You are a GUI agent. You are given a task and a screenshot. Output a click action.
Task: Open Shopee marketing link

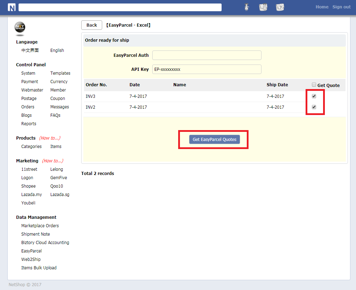coord(28,186)
